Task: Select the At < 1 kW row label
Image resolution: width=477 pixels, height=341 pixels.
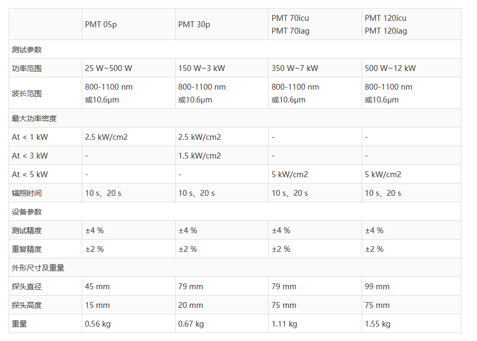Action: coord(30,137)
